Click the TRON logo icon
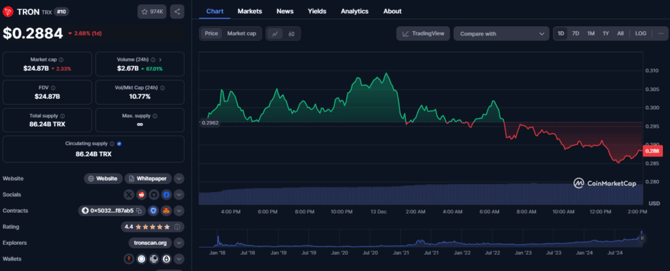 coord(8,12)
